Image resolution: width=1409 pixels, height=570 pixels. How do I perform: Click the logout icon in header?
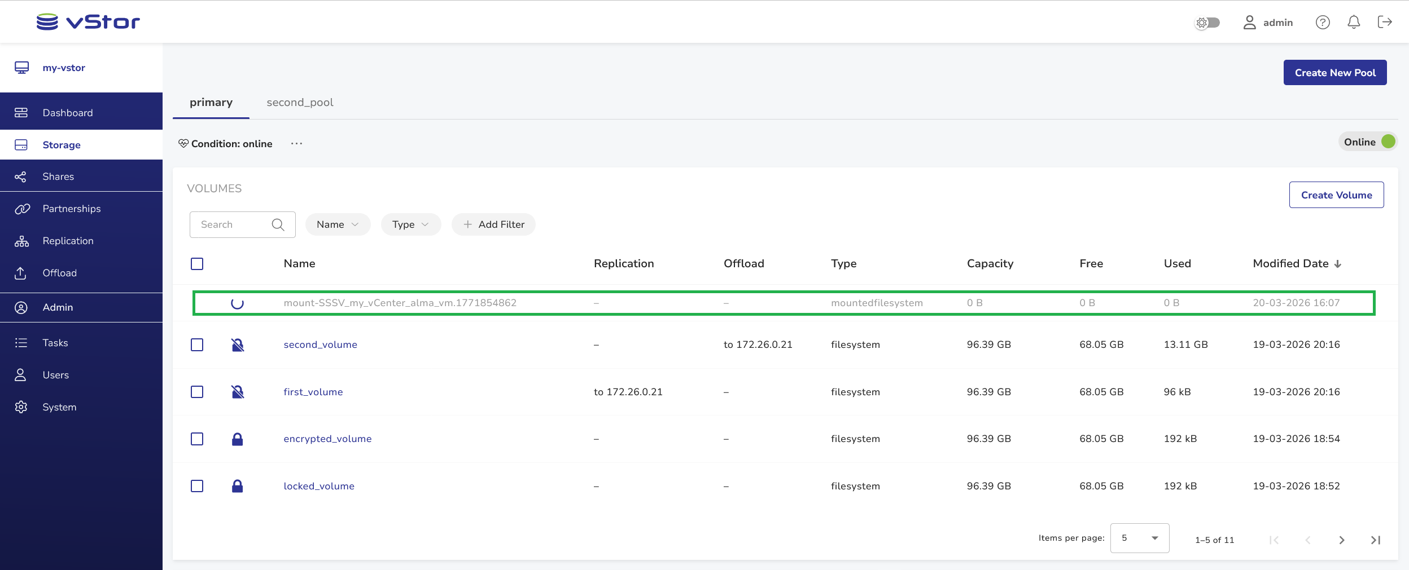pos(1384,22)
